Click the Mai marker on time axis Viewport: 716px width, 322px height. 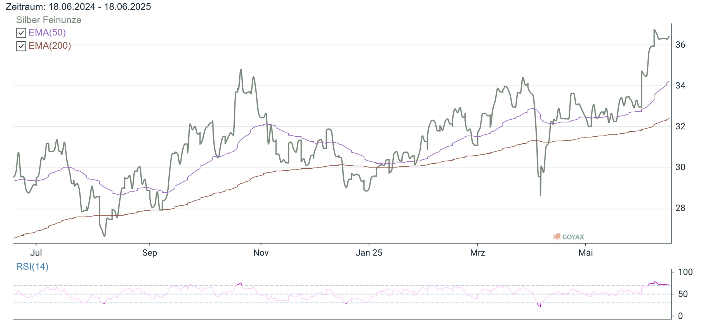(x=586, y=253)
